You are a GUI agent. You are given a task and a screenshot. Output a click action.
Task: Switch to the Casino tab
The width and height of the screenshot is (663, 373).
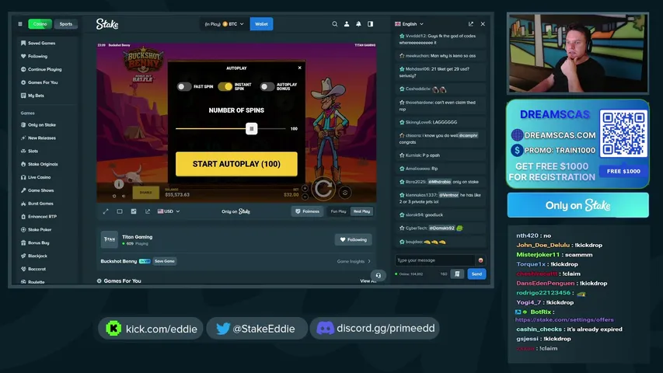coord(40,24)
